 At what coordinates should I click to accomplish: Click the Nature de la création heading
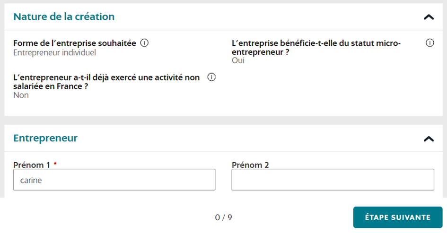(64, 17)
